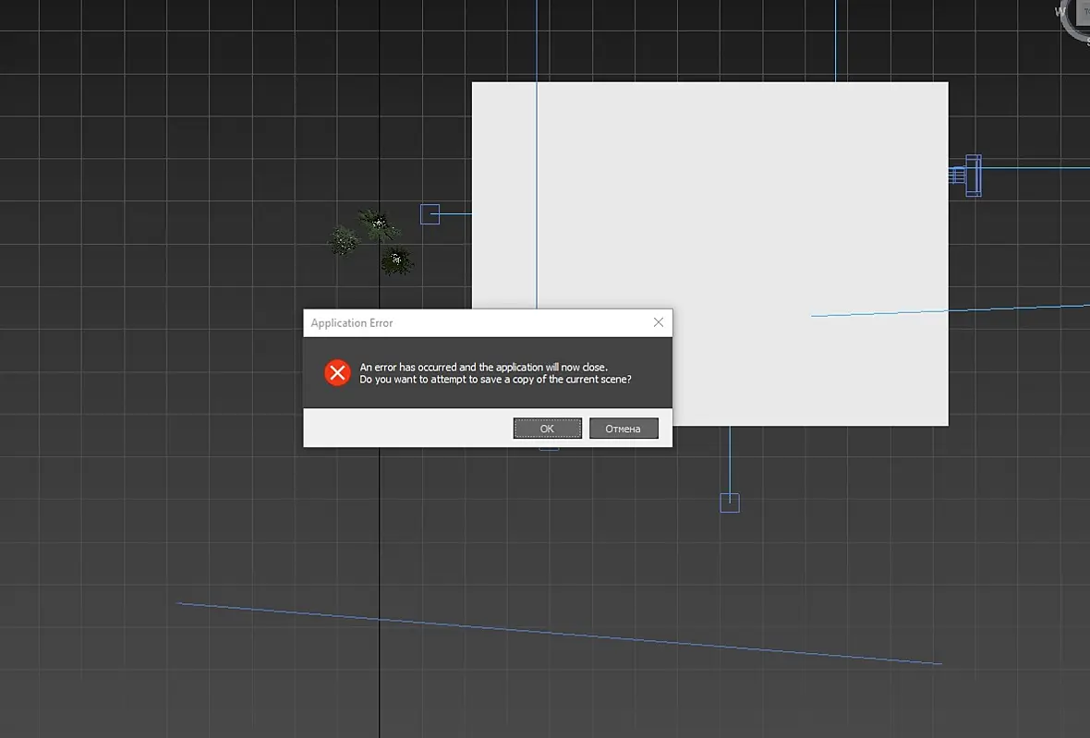1090x738 pixels.
Task: Select the bottom-right tree in the cluster
Action: [x=397, y=260]
